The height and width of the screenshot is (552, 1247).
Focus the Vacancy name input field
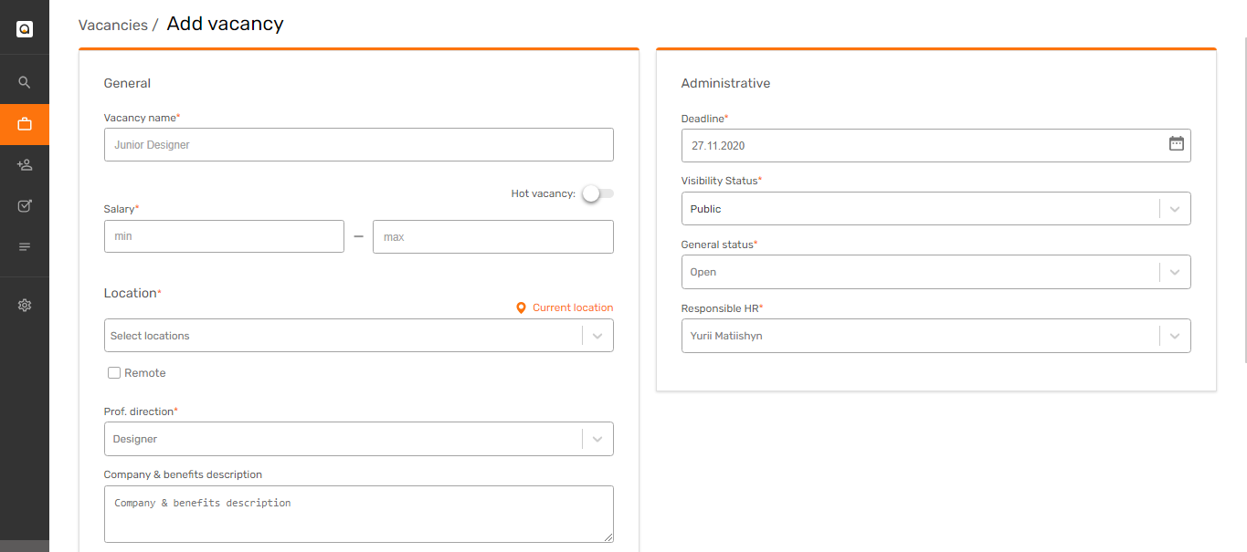(359, 145)
